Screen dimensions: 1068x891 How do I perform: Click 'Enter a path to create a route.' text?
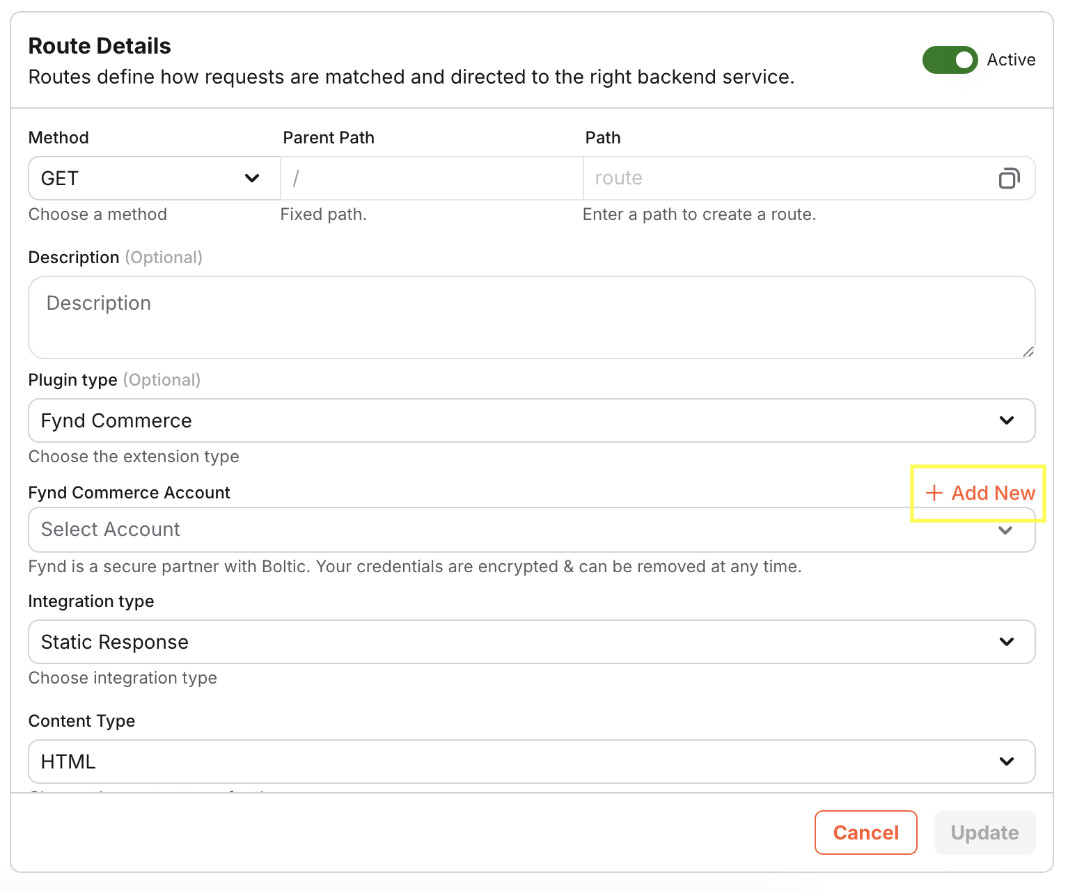pyautogui.click(x=700, y=214)
